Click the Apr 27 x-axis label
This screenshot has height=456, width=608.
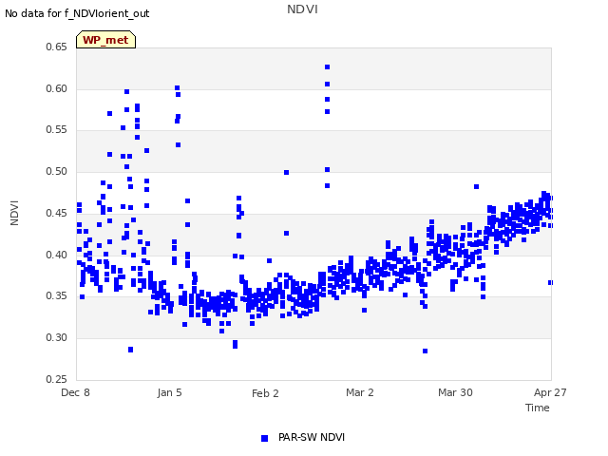(550, 392)
